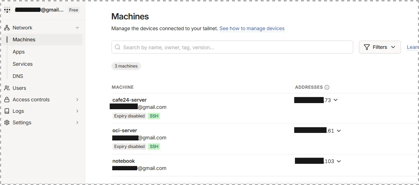Click the Tailscale dots logo icon
This screenshot has height=185, width=419.
click(7, 10)
